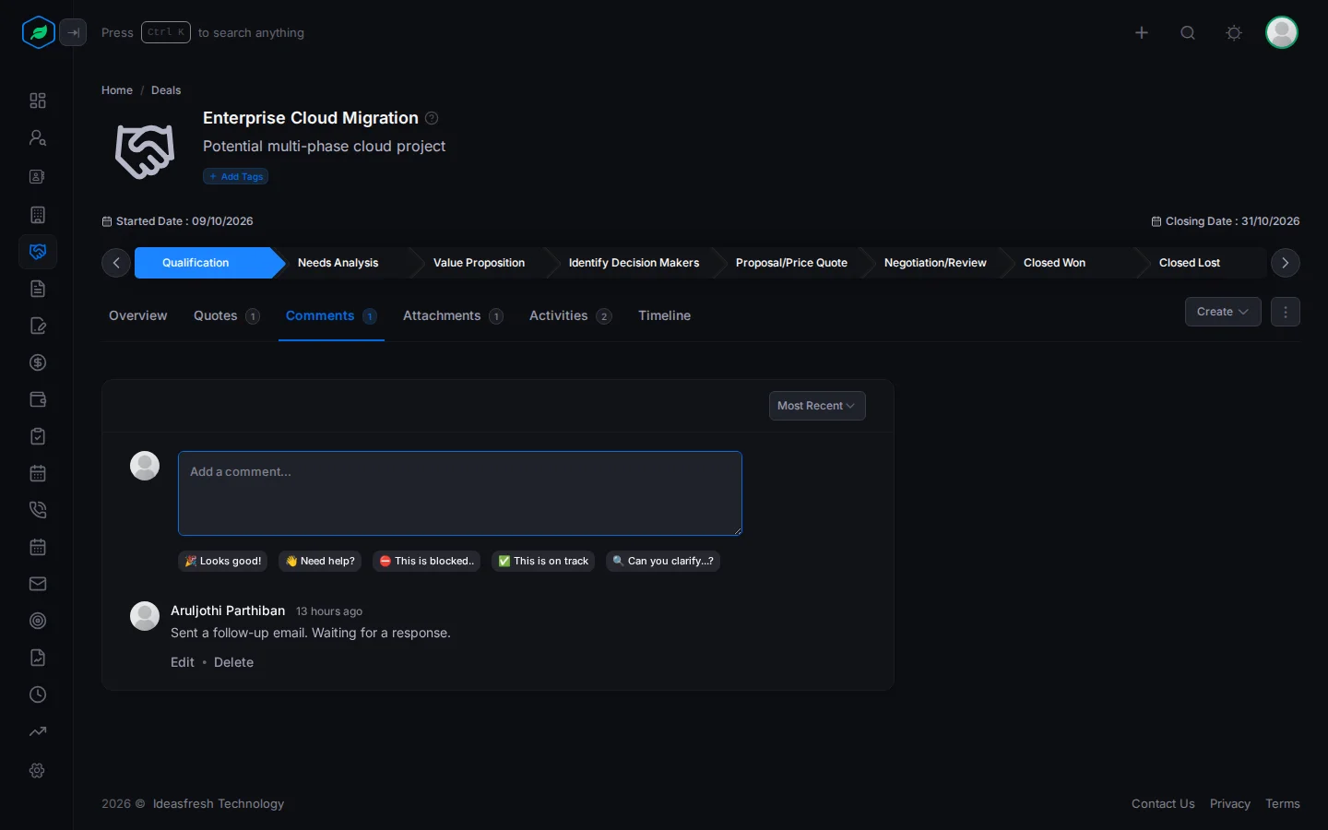Open the three-dot more options menu
The image size is (1328, 830).
pos(1286,312)
